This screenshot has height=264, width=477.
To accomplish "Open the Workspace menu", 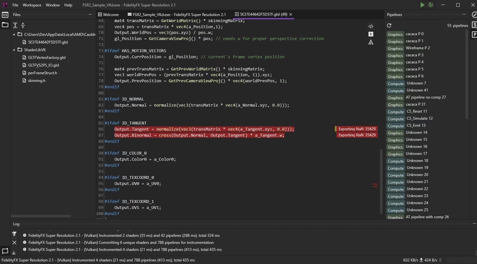I will tap(32, 5).
